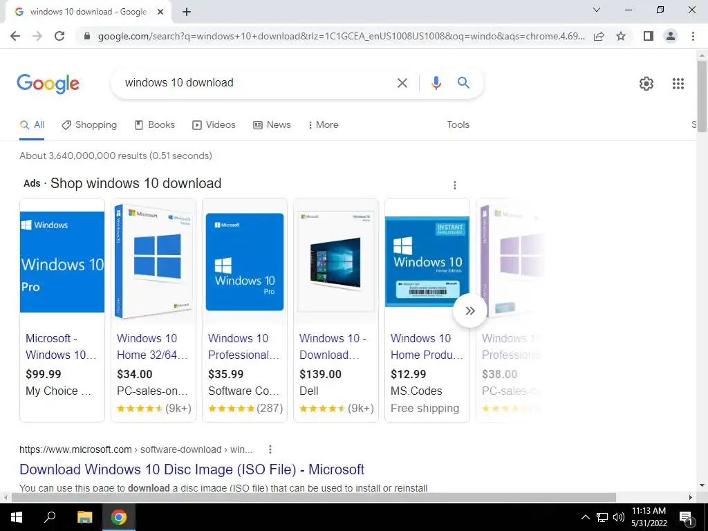This screenshot has height=531, width=708.
Task: Clear the search box with the X
Action: [x=402, y=83]
